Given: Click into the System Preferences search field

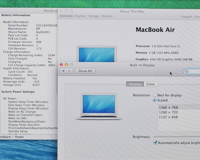Looking at the screenshot, I should (x=192, y=71).
